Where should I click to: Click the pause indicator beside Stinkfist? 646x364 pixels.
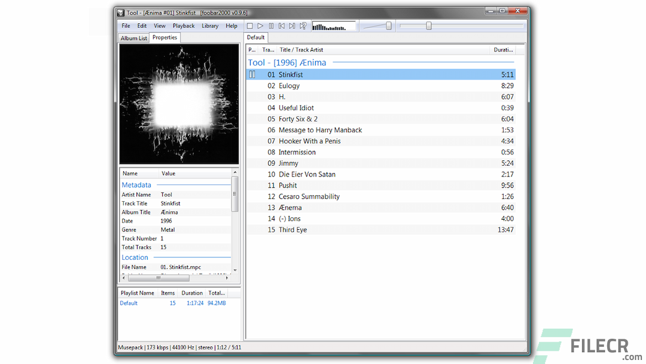coord(252,75)
